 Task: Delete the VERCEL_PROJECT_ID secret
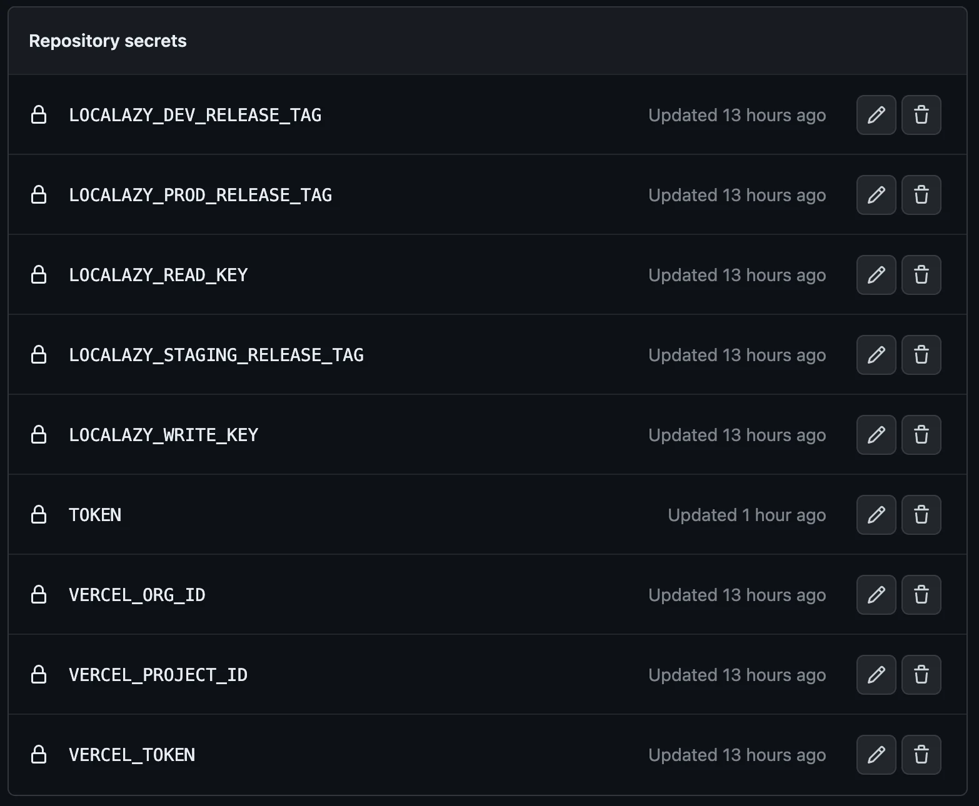tap(921, 675)
